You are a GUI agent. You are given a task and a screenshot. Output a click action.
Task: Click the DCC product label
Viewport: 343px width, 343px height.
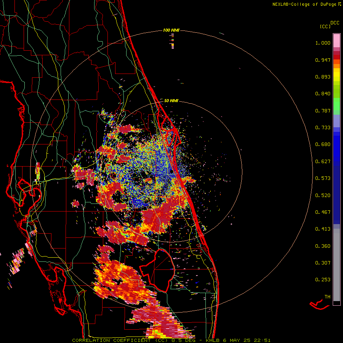click(x=335, y=23)
